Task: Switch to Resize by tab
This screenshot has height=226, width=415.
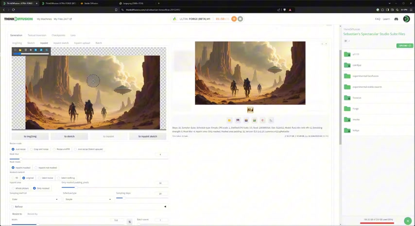Action: 32,214
